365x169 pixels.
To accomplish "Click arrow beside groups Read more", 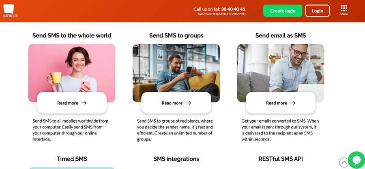I will point(188,103).
